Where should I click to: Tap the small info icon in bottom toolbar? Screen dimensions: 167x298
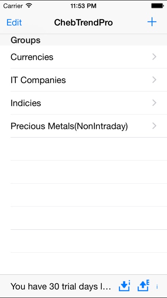point(157,287)
